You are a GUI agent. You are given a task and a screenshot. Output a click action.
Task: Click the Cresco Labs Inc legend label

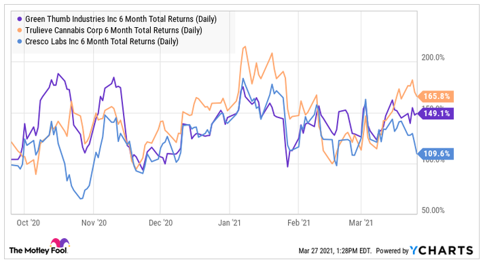tap(102, 41)
